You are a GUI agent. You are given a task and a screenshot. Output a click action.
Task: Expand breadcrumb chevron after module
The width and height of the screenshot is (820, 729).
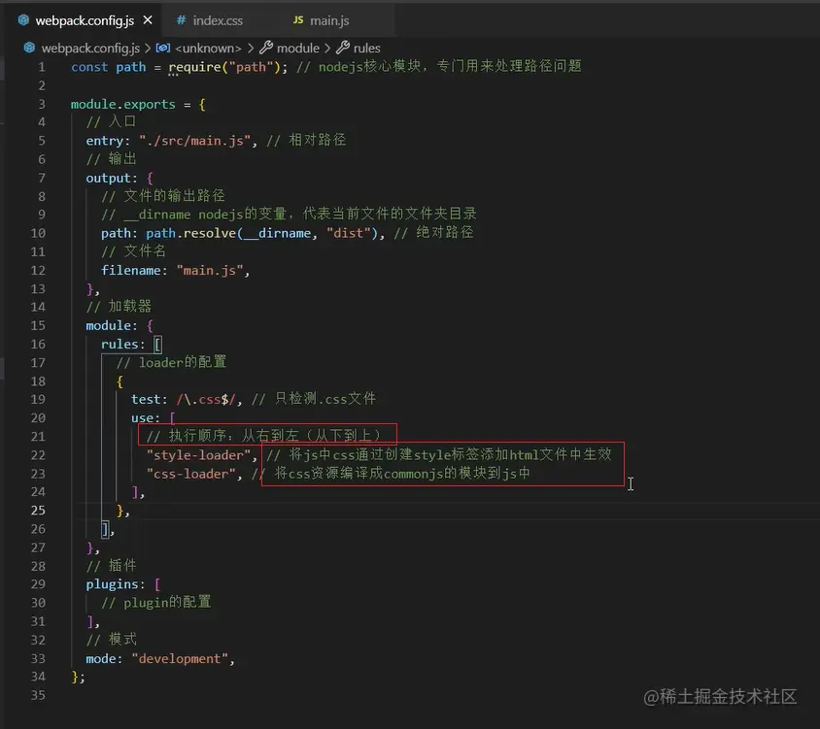click(327, 49)
